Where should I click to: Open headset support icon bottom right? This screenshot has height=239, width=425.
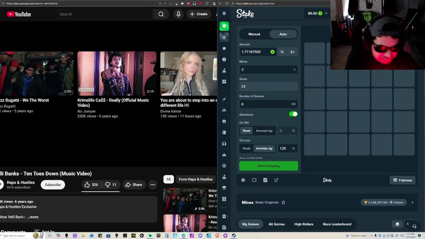(x=414, y=226)
